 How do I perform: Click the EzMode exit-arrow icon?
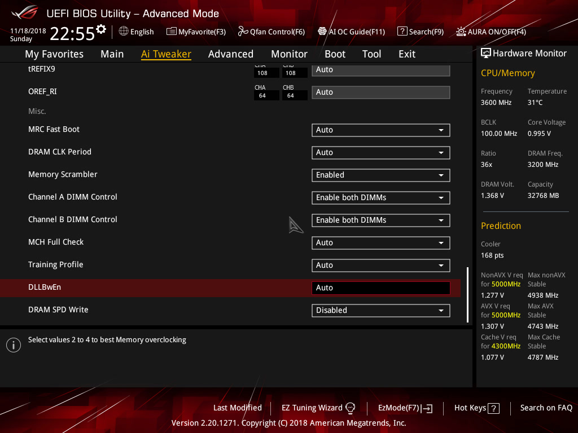click(428, 408)
